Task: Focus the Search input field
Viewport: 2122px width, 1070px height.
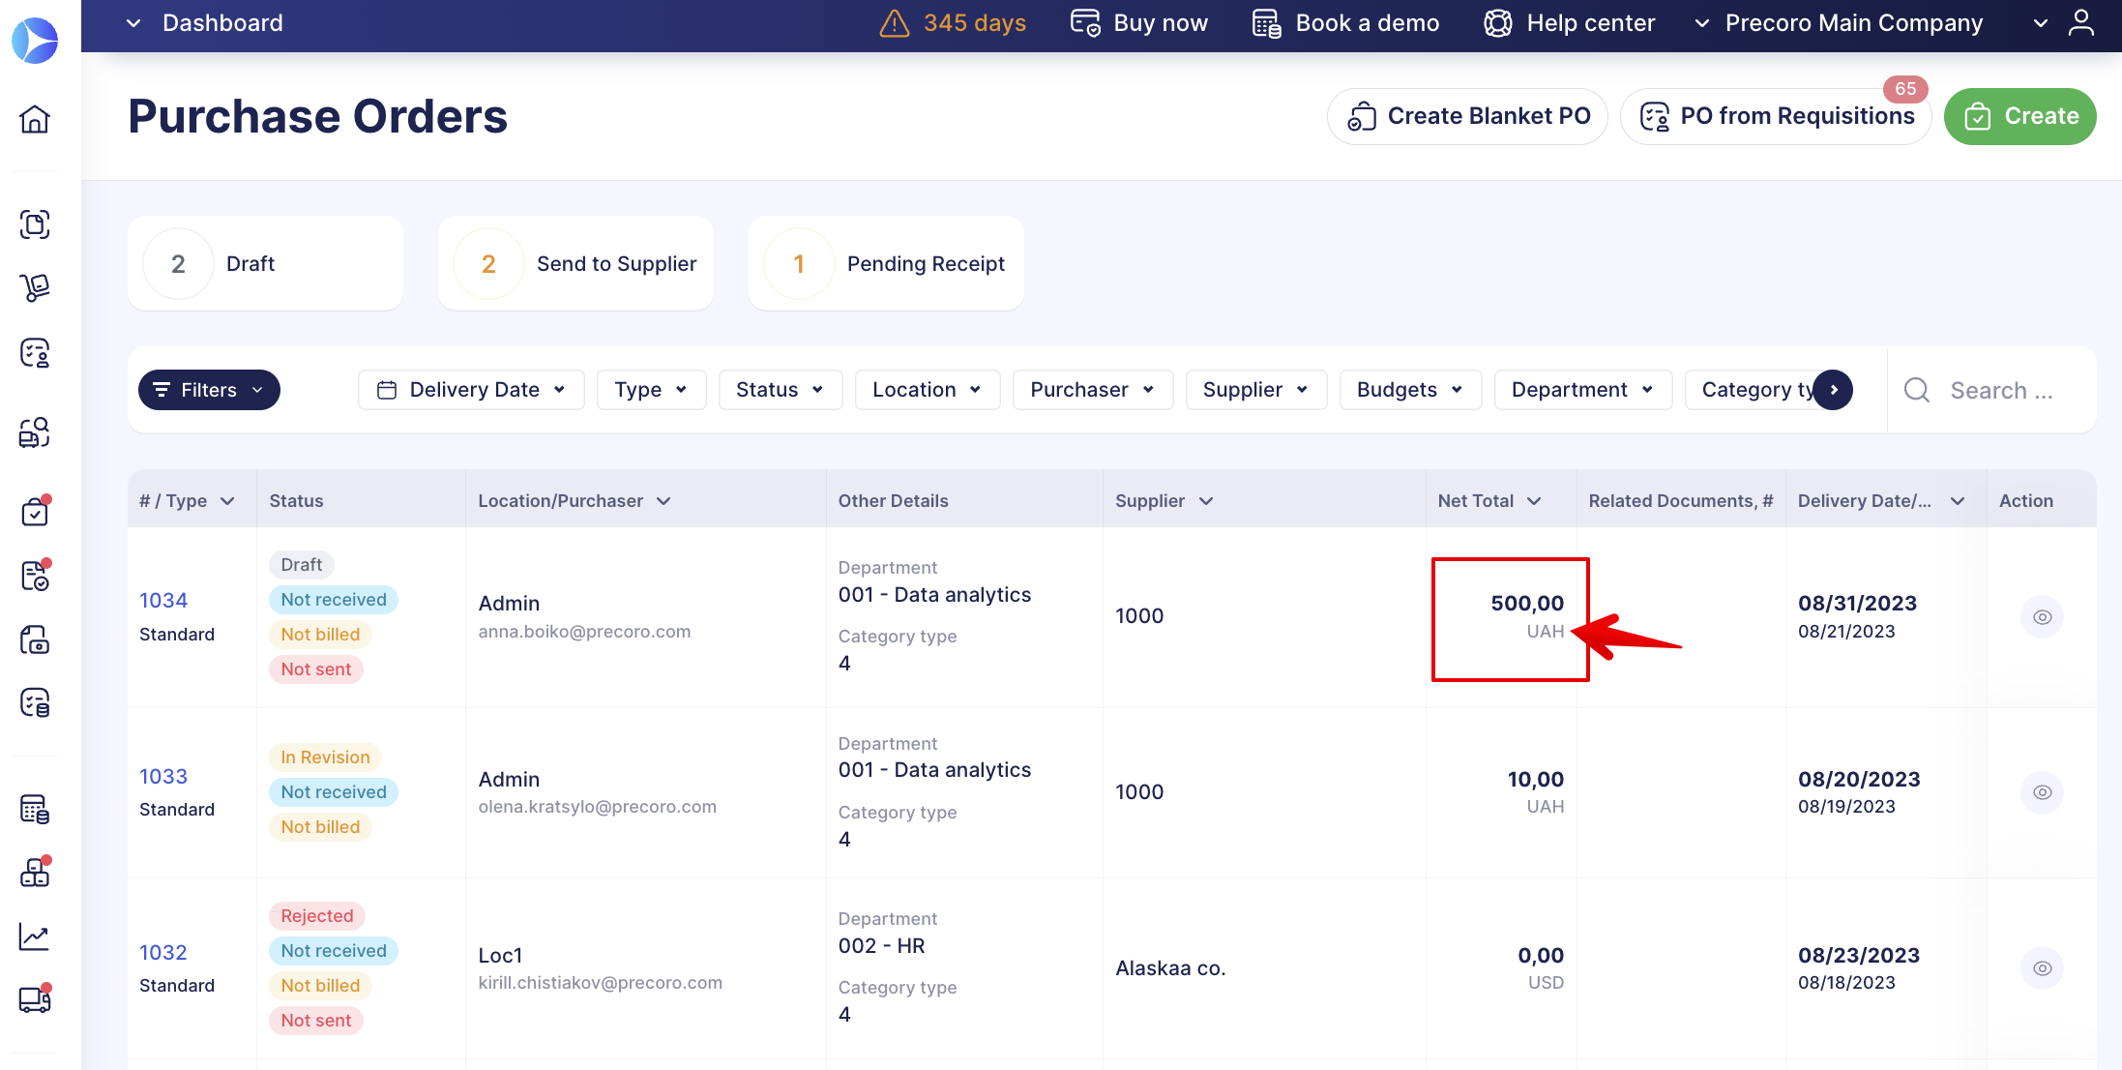Action: click(x=2000, y=390)
